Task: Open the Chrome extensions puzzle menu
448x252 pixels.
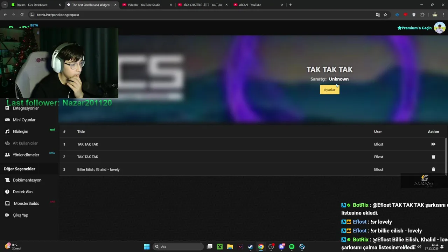Action: pyautogui.click(x=422, y=15)
